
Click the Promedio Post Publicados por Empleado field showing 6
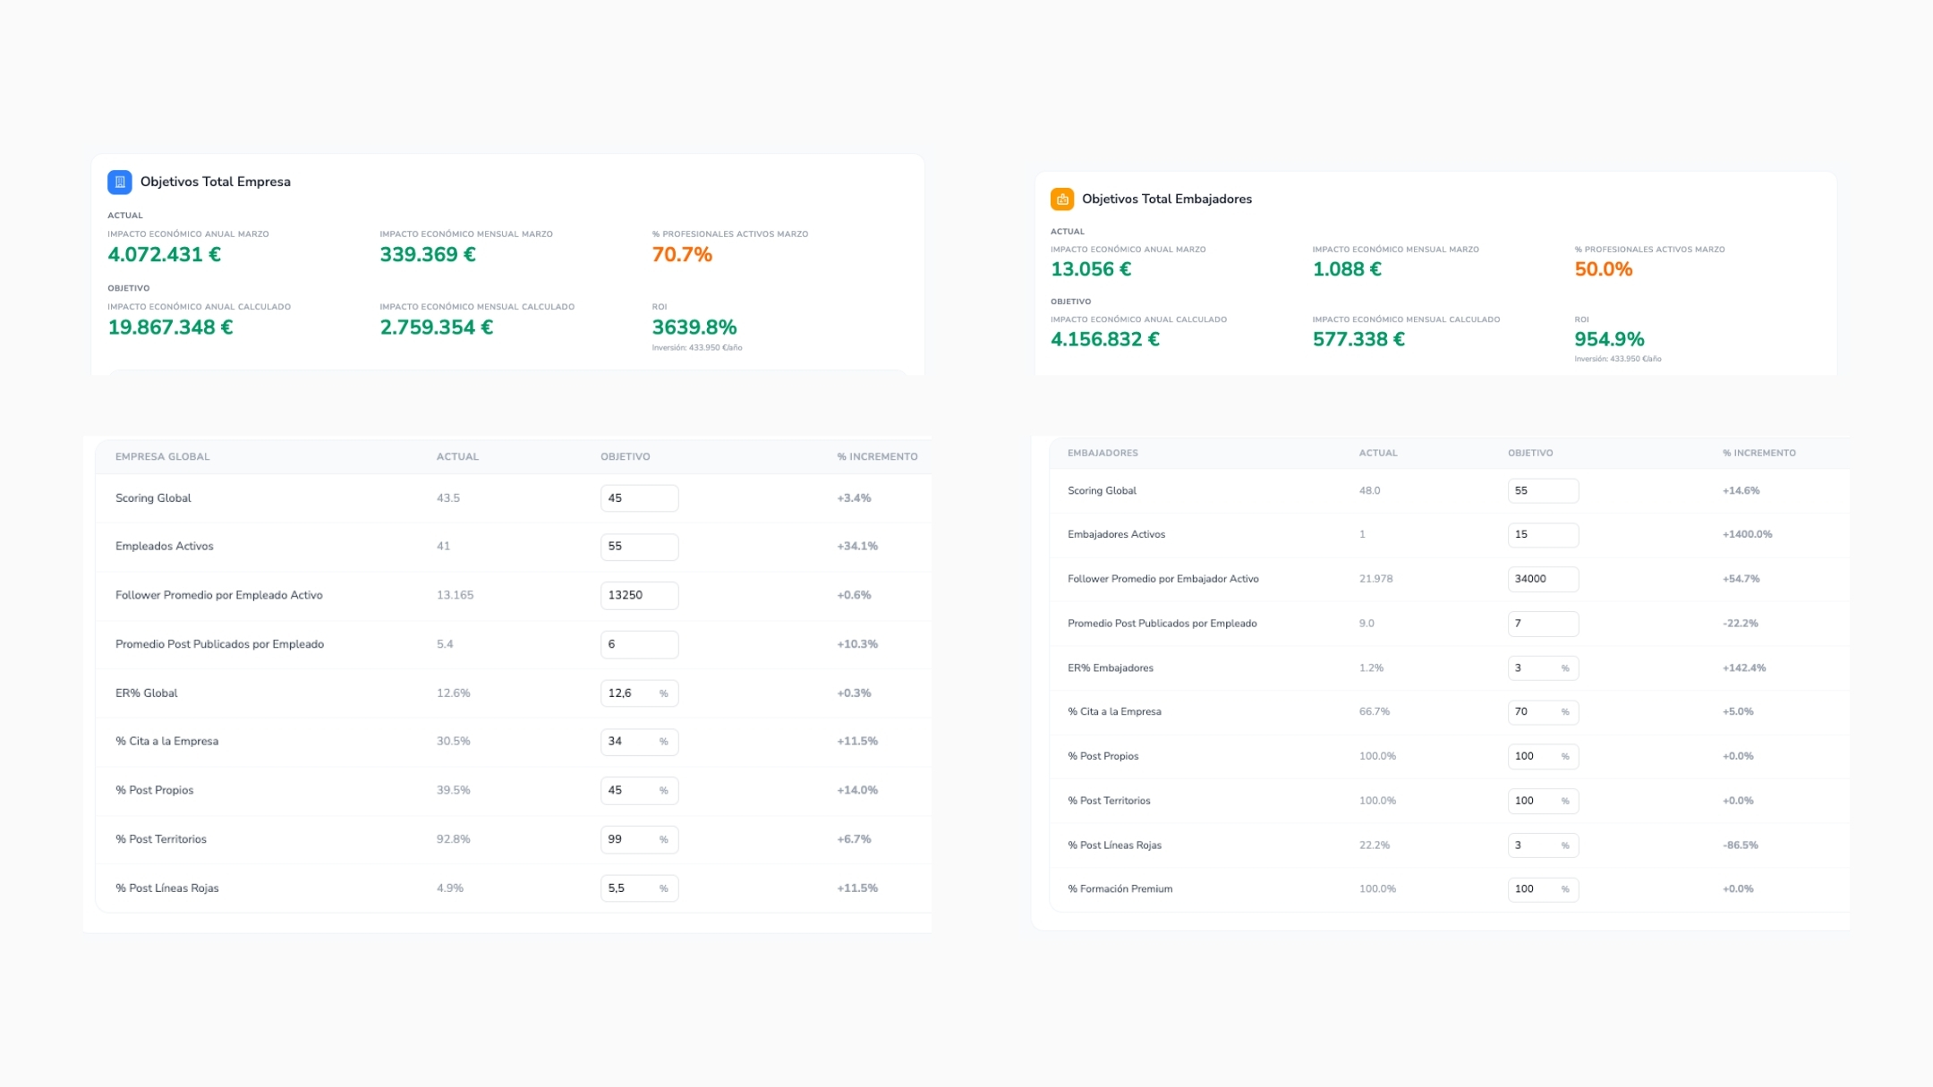(x=638, y=644)
